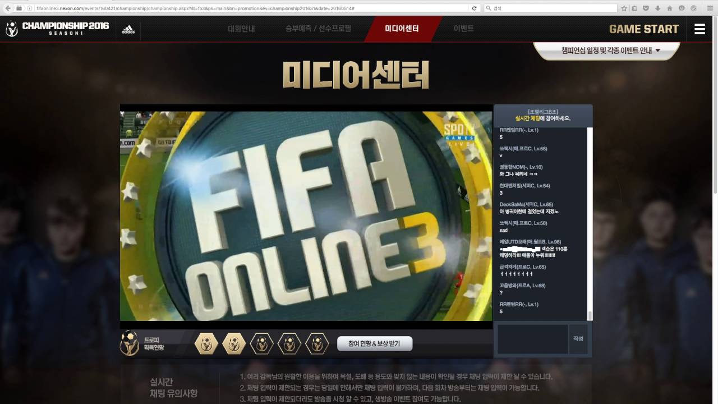Click the adidas sponsor logo
The width and height of the screenshot is (718, 404).
click(x=128, y=29)
